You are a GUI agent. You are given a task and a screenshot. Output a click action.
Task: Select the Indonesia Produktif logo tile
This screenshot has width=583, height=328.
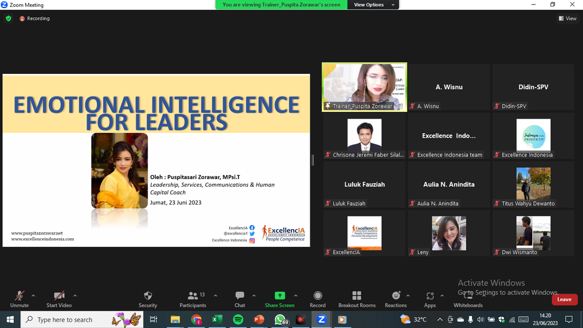533,136
